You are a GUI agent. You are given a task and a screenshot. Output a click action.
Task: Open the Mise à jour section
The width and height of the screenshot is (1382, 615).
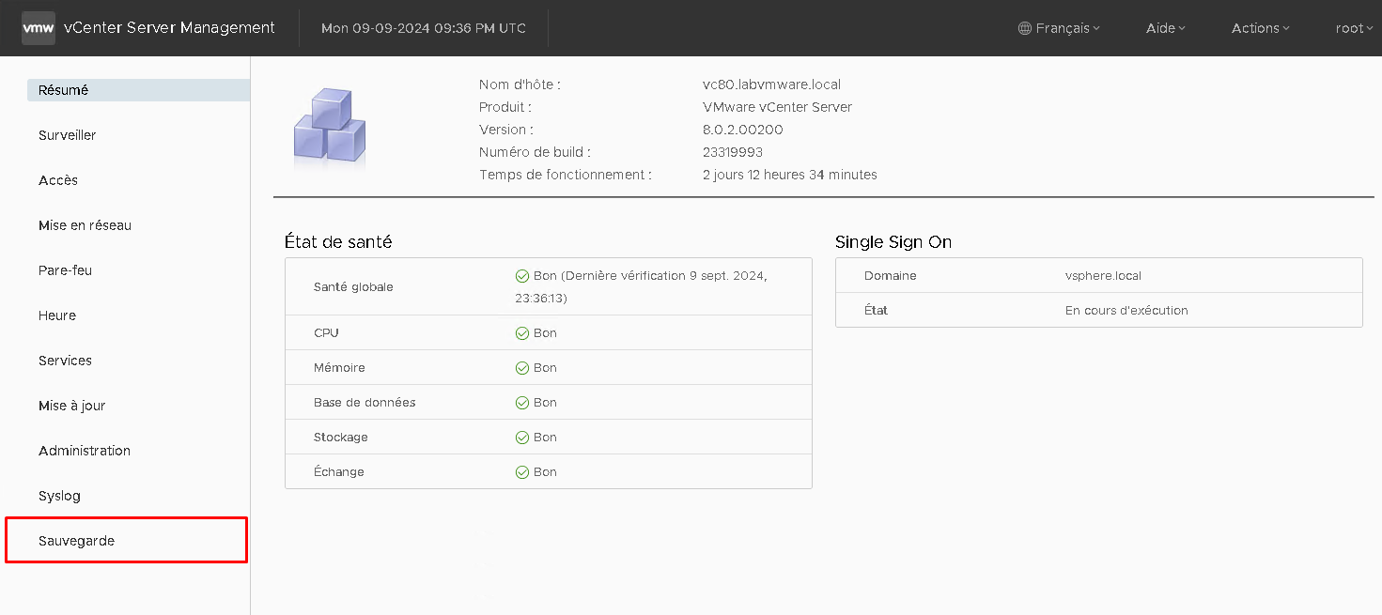pyautogui.click(x=71, y=406)
